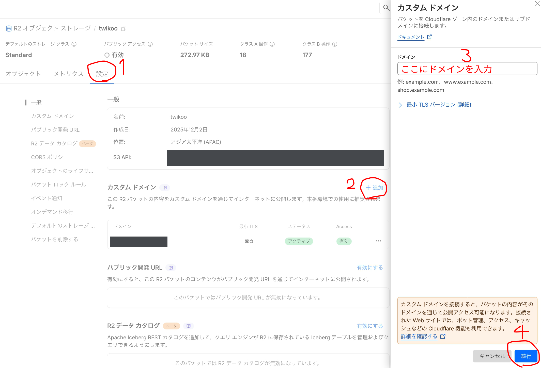Click the info icon next to クラス B 操作
Screen dimensions: 541x368
(335, 44)
